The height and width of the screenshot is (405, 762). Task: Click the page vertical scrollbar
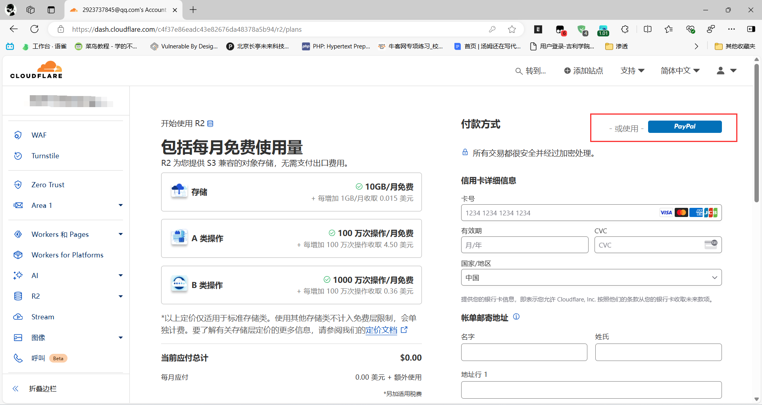click(756, 133)
